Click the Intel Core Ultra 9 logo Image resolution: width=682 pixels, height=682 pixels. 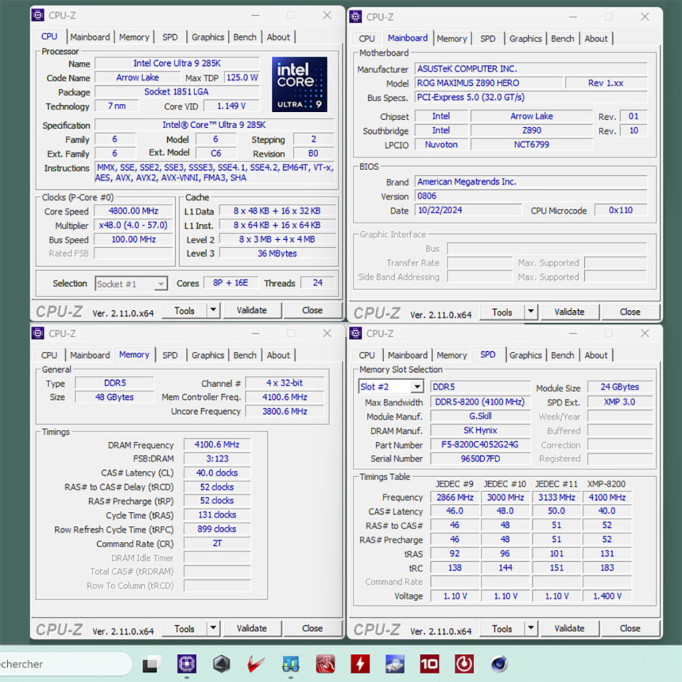(x=299, y=85)
